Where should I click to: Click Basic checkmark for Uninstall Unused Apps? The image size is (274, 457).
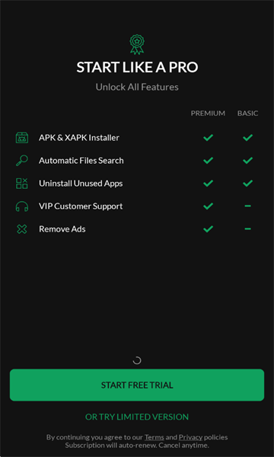(247, 184)
